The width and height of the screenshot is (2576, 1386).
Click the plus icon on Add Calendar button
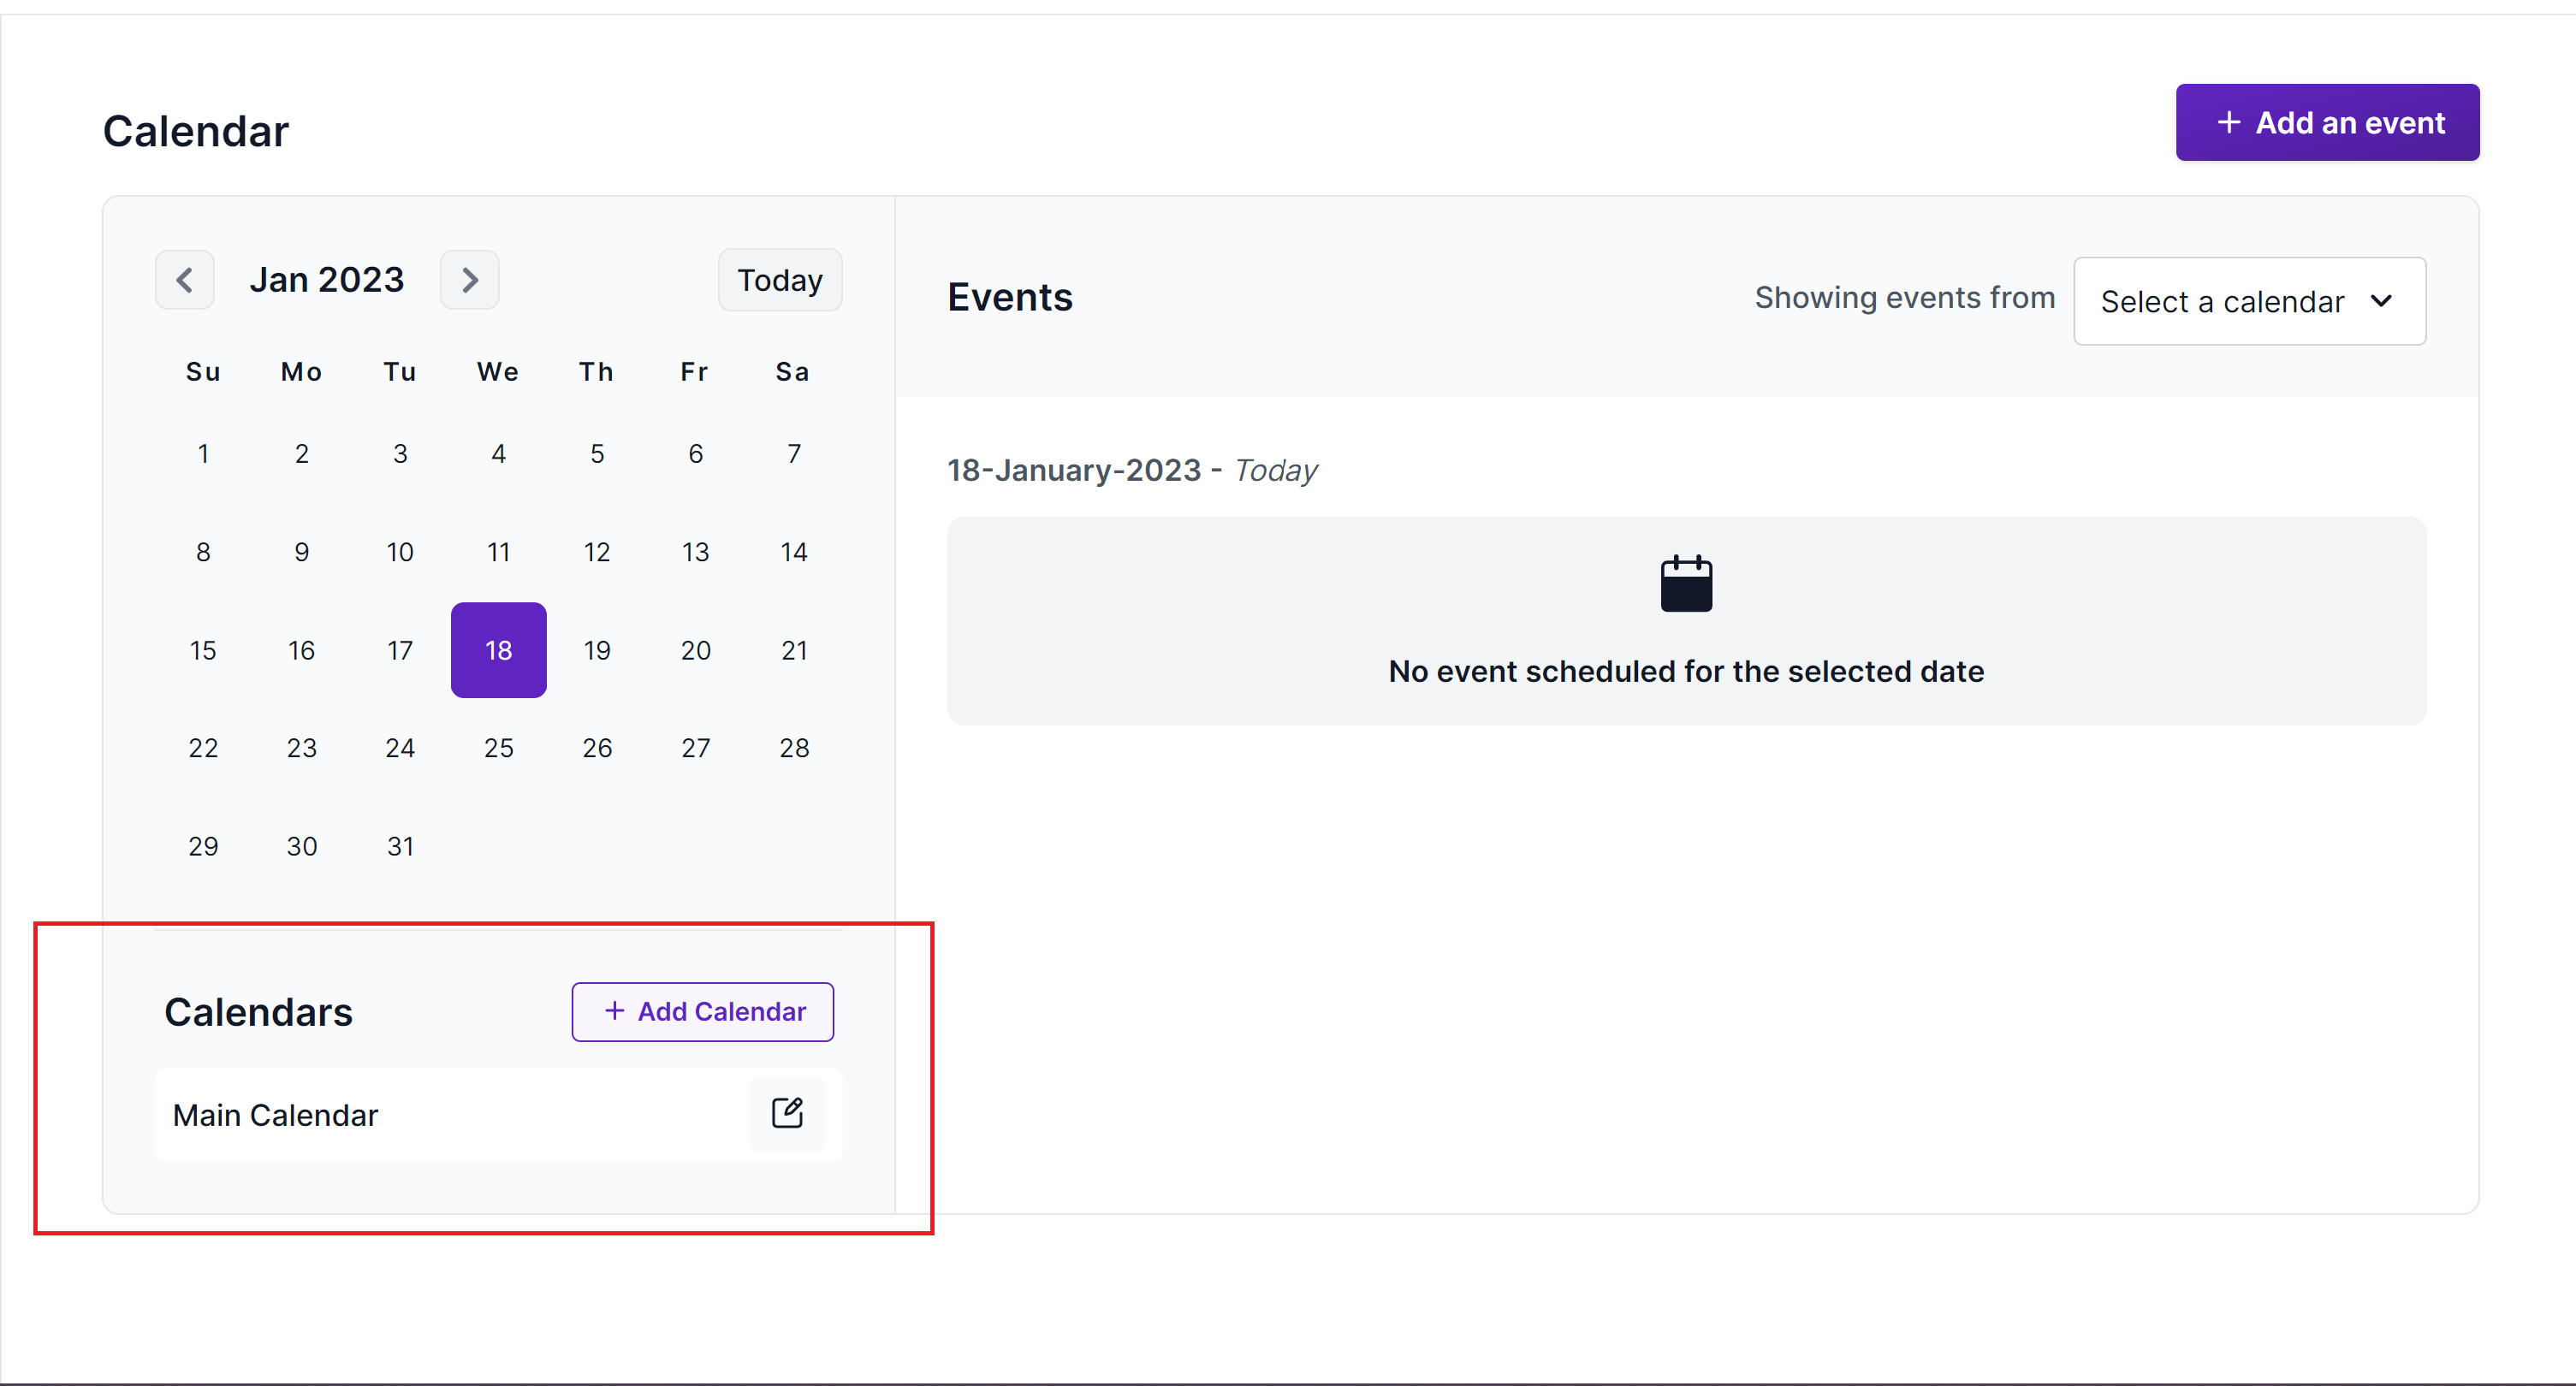(614, 1011)
